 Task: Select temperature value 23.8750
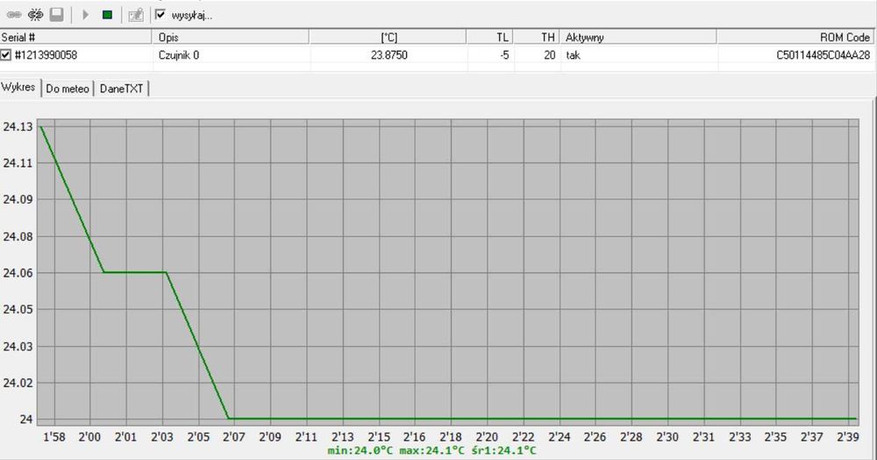click(389, 54)
